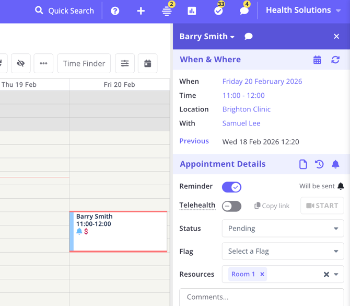The width and height of the screenshot is (350, 306).
Task: Click the help question mark icon
Action: 115,11
